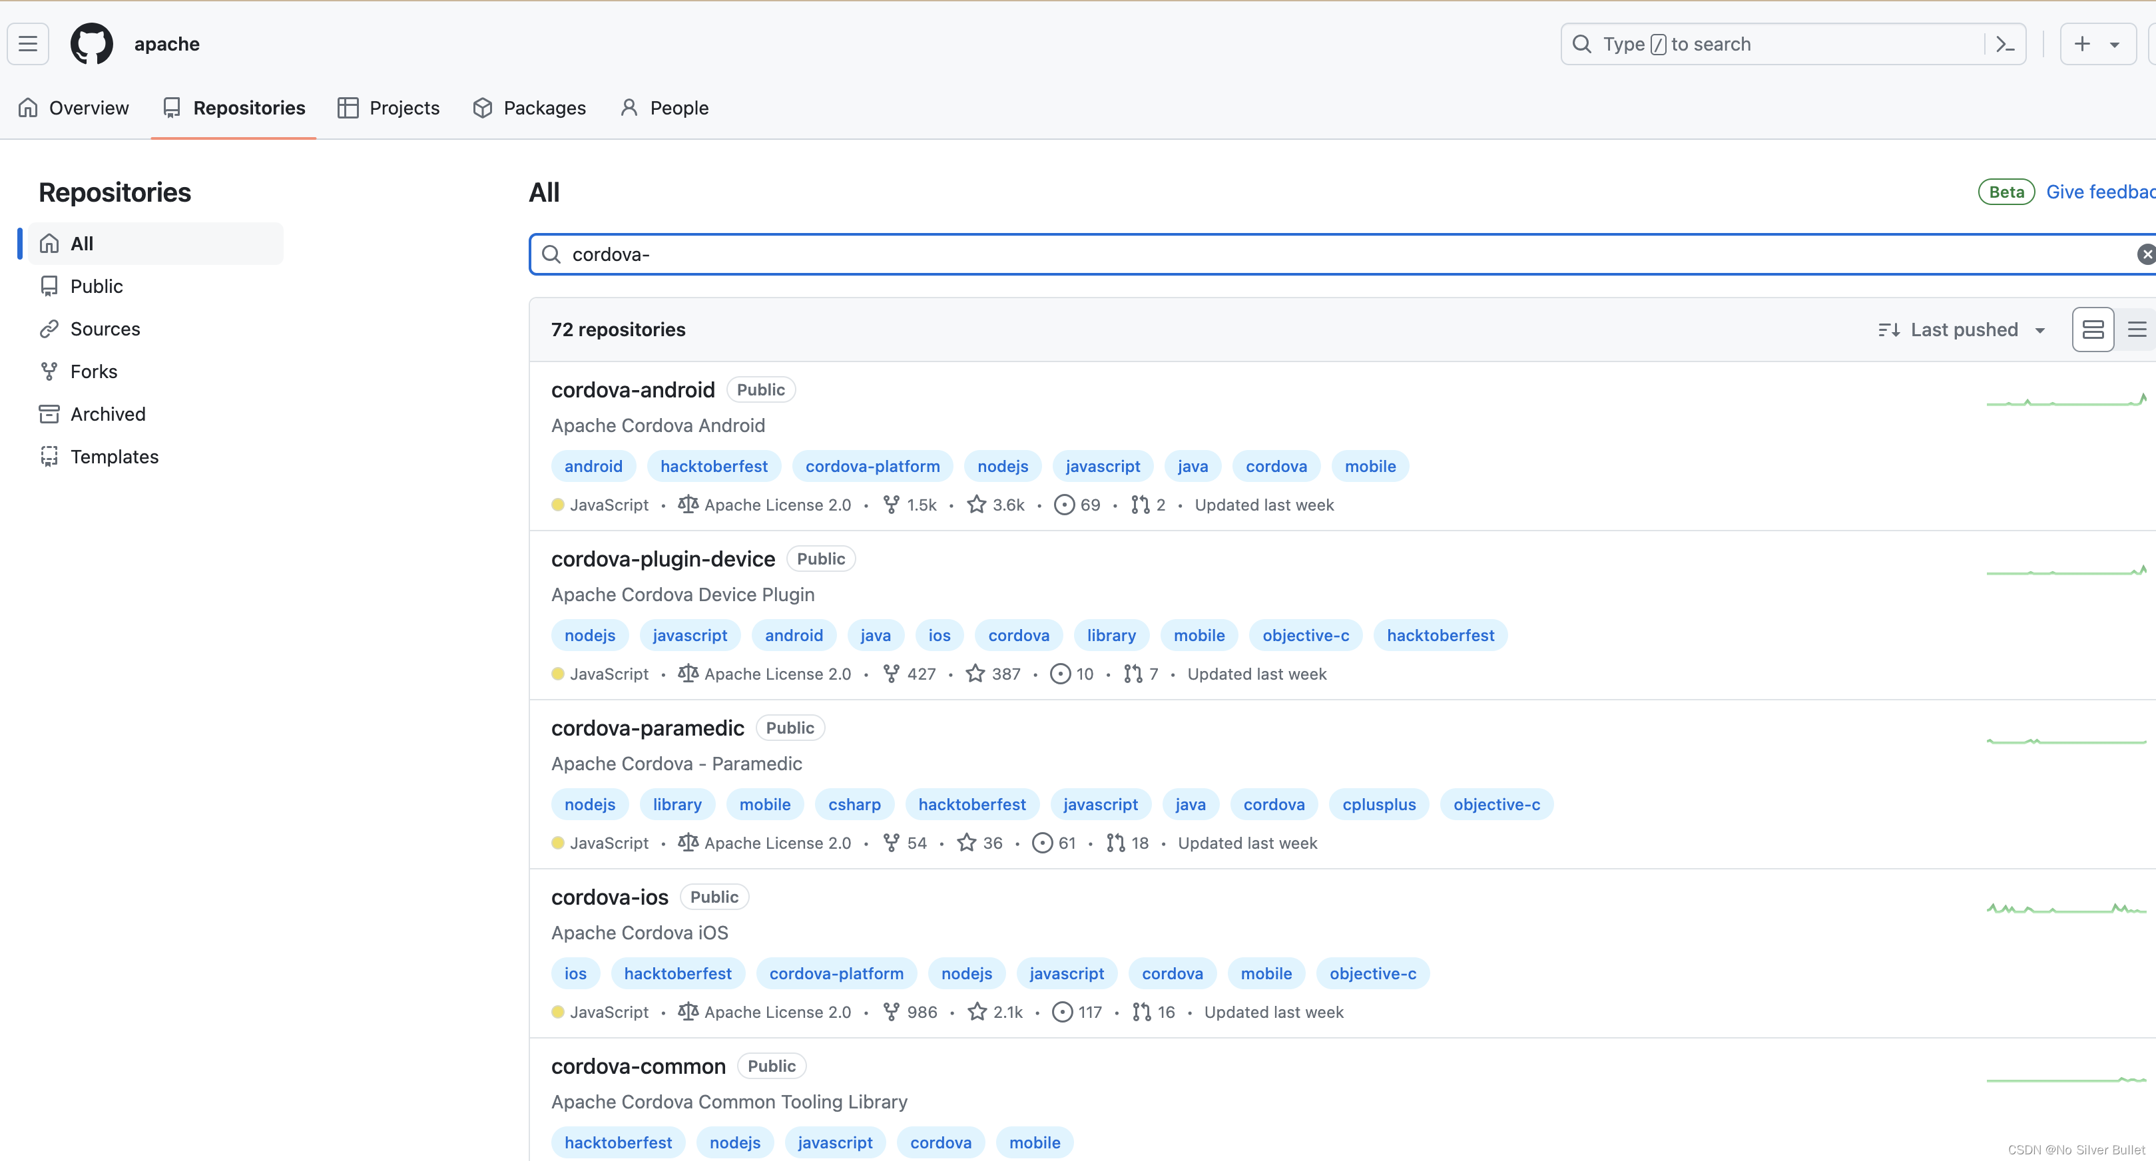2156x1161 pixels.
Task: Filter by Public repositories in sidebar
Action: [156, 286]
